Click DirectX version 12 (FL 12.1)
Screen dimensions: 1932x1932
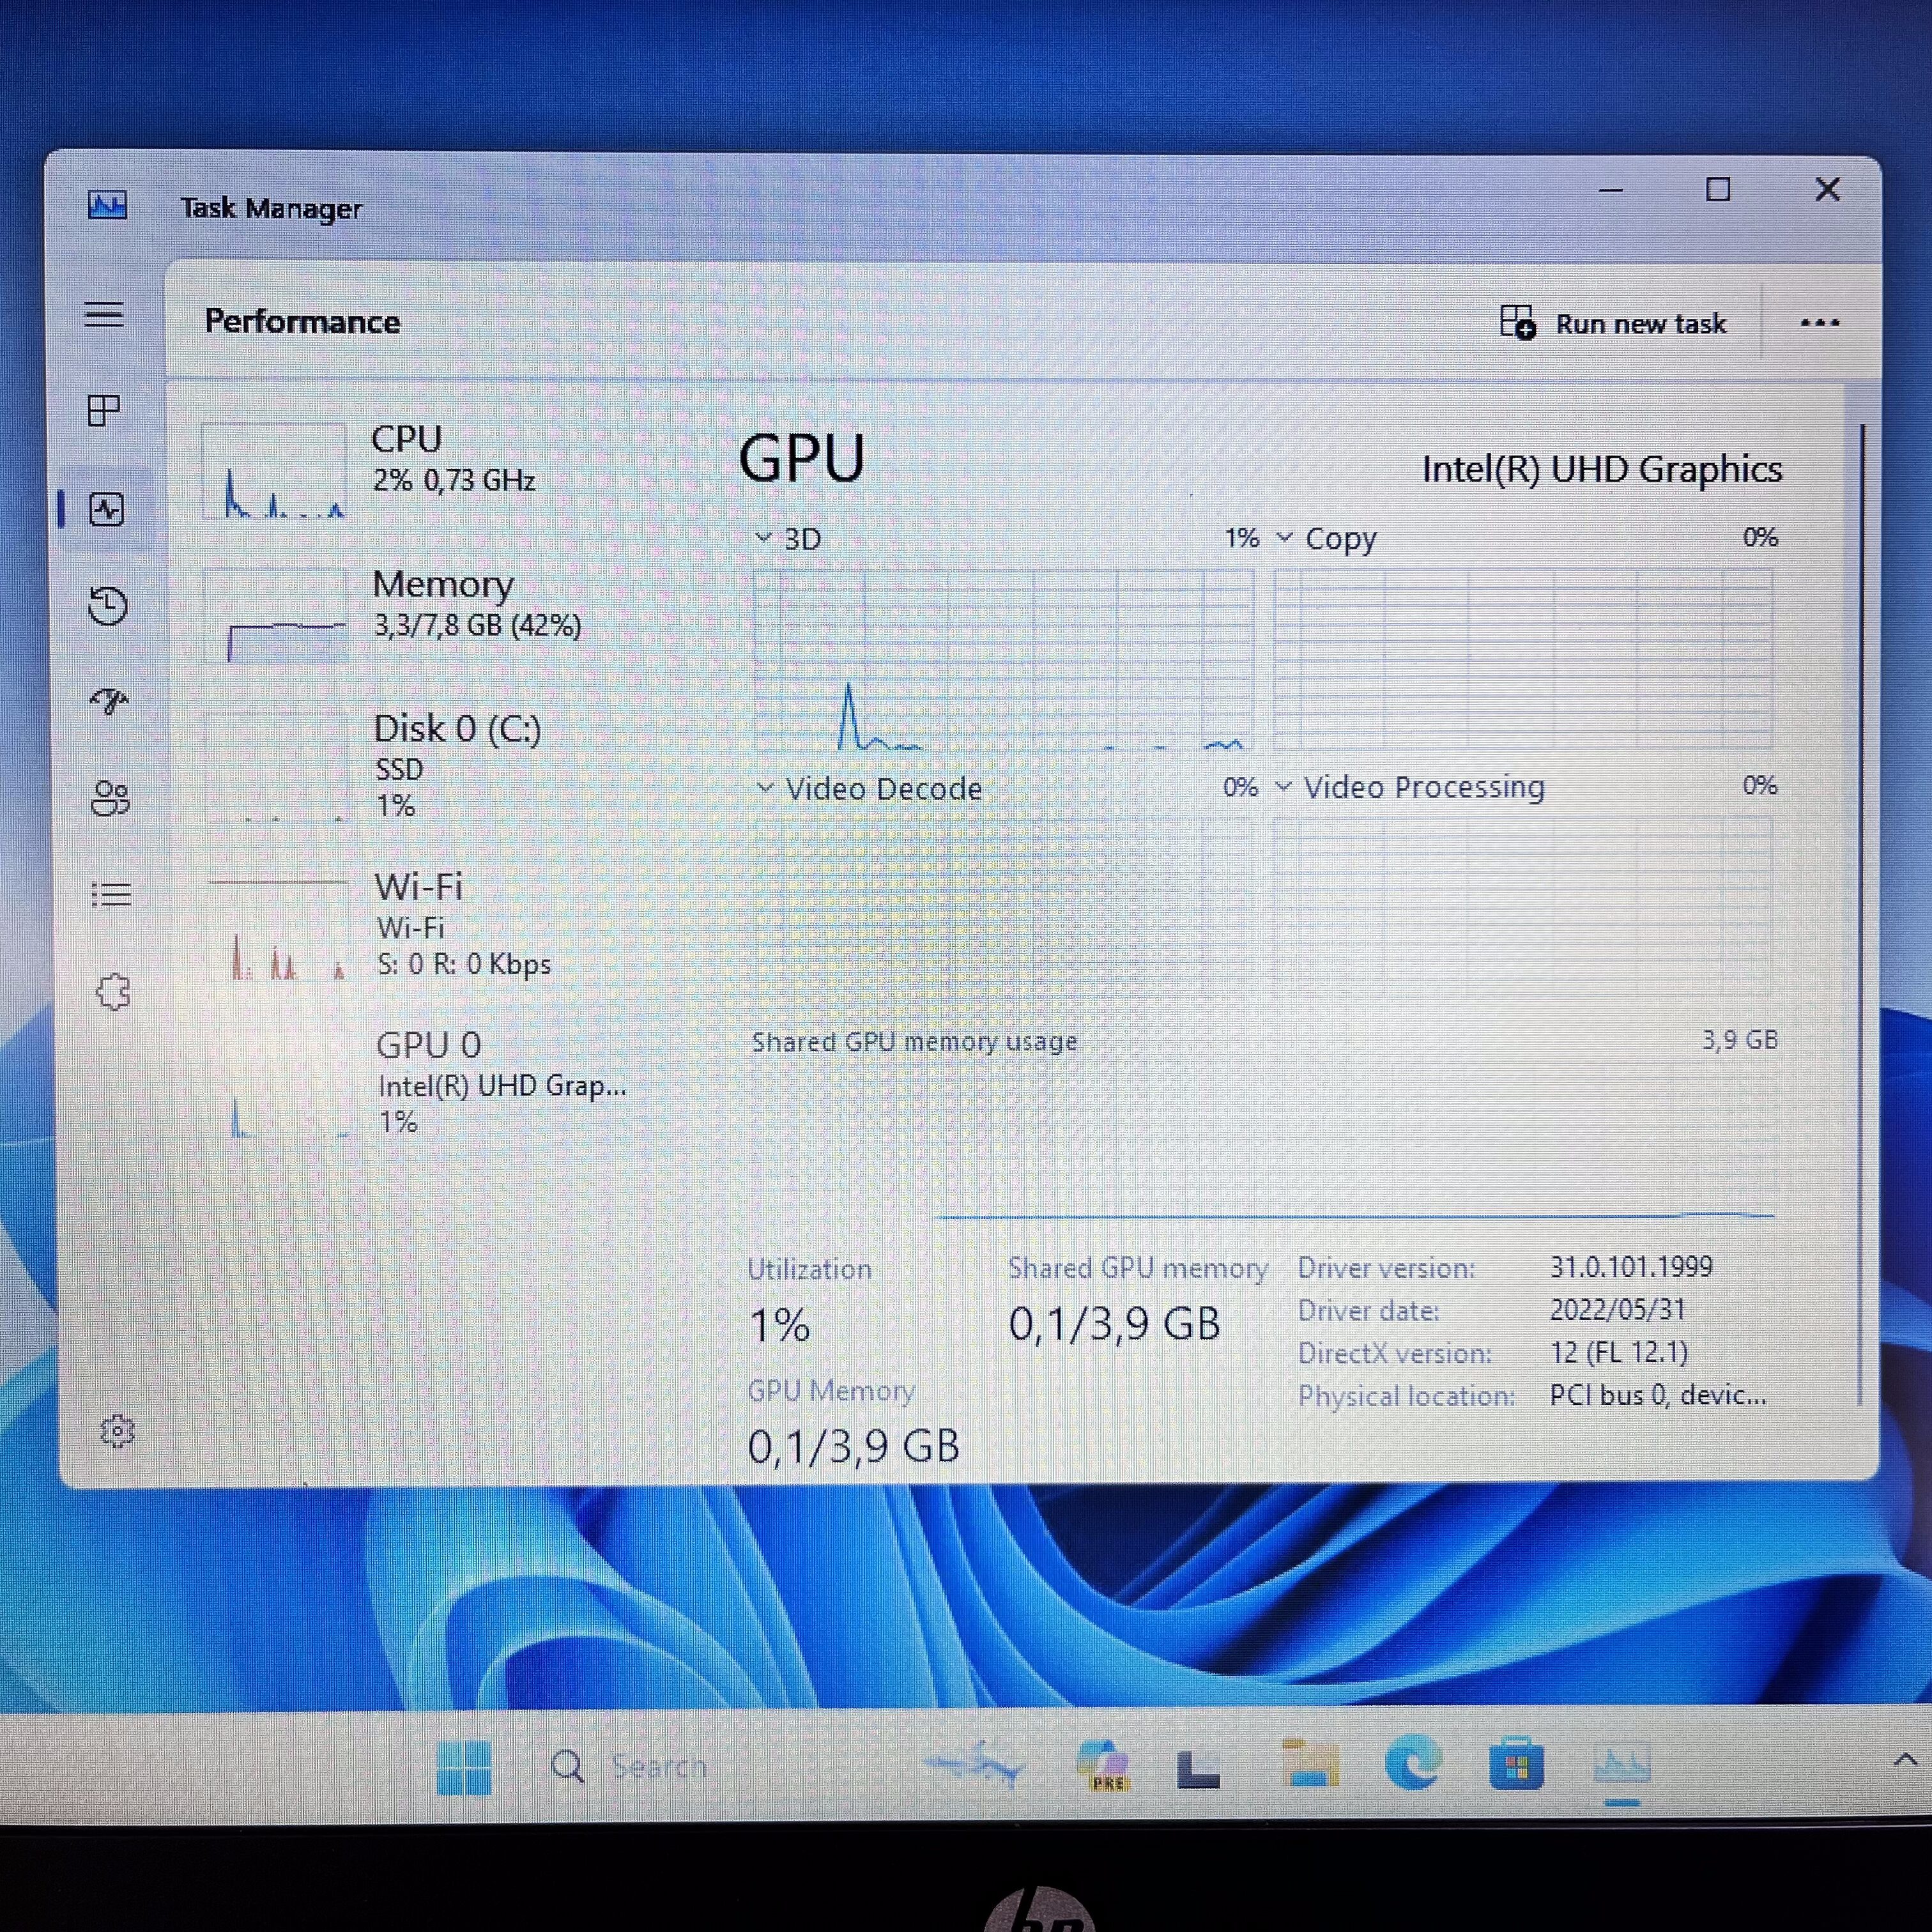point(1619,1352)
